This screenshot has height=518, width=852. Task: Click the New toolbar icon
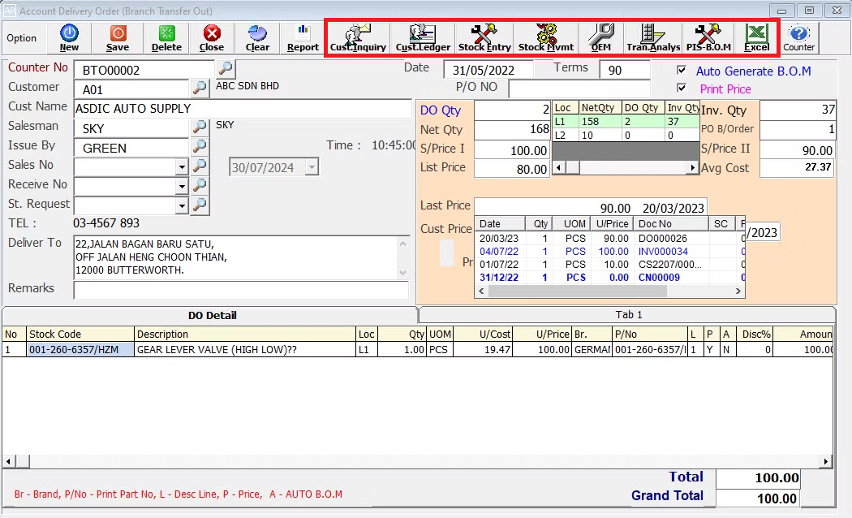[69, 38]
